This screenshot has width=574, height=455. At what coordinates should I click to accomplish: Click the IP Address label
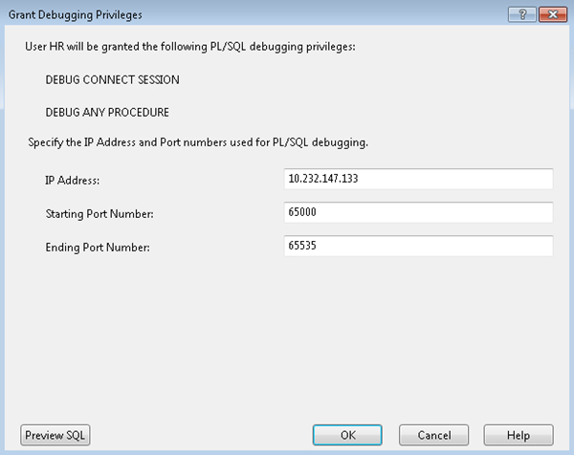(73, 181)
